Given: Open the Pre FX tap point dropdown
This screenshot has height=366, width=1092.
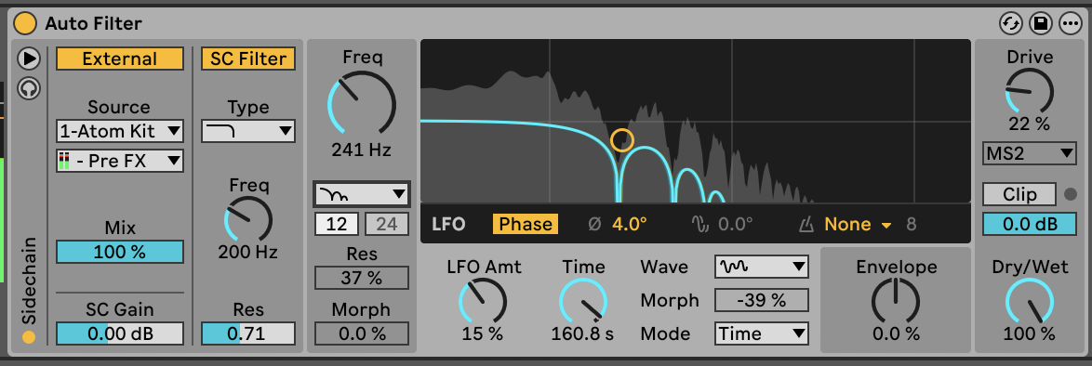Looking at the screenshot, I should tap(120, 161).
